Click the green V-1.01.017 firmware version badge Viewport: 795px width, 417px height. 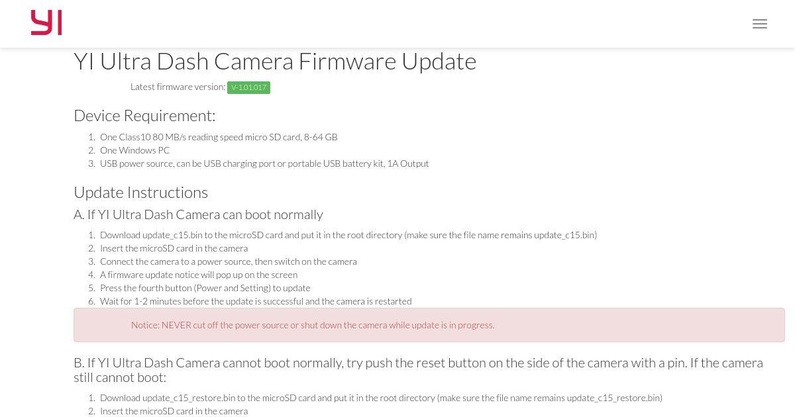pyautogui.click(x=248, y=87)
